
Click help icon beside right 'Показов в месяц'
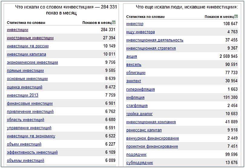[236, 17]
